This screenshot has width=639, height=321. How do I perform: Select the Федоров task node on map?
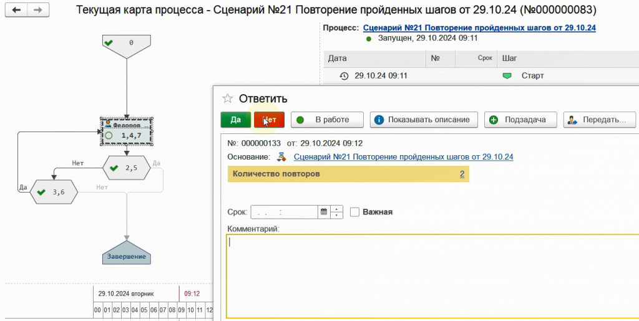tap(127, 130)
